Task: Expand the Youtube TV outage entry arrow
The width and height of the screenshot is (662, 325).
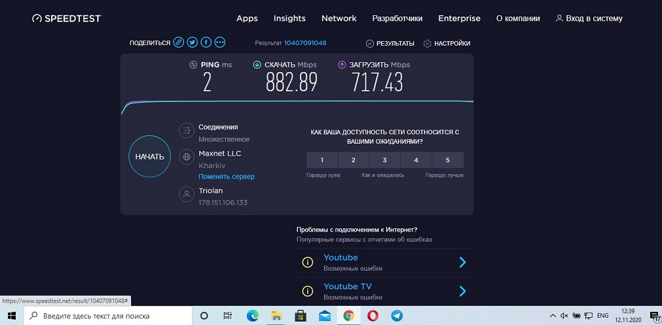Action: tap(462, 291)
